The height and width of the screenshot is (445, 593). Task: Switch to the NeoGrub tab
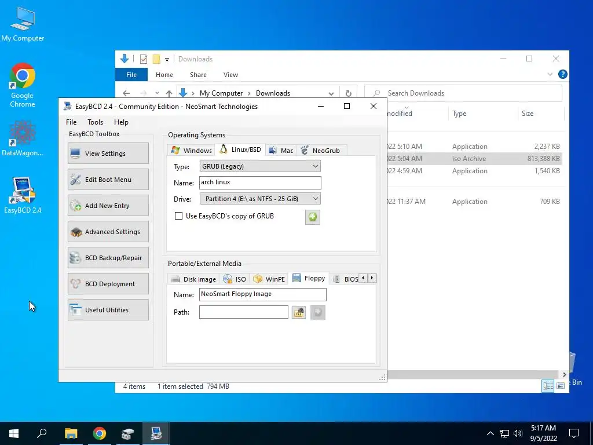[x=321, y=150]
